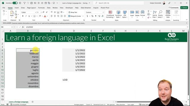This screenshot has width=190, height=106.
Task: Toggle Align Left
Action: click(52, 16)
